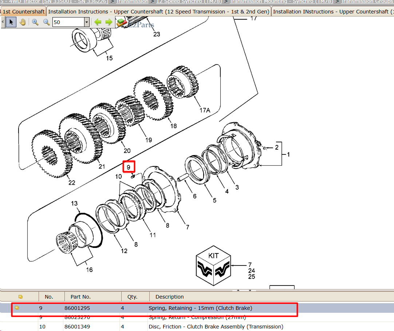Select part number 86001349
The height and width of the screenshot is (331, 394).
click(x=77, y=327)
